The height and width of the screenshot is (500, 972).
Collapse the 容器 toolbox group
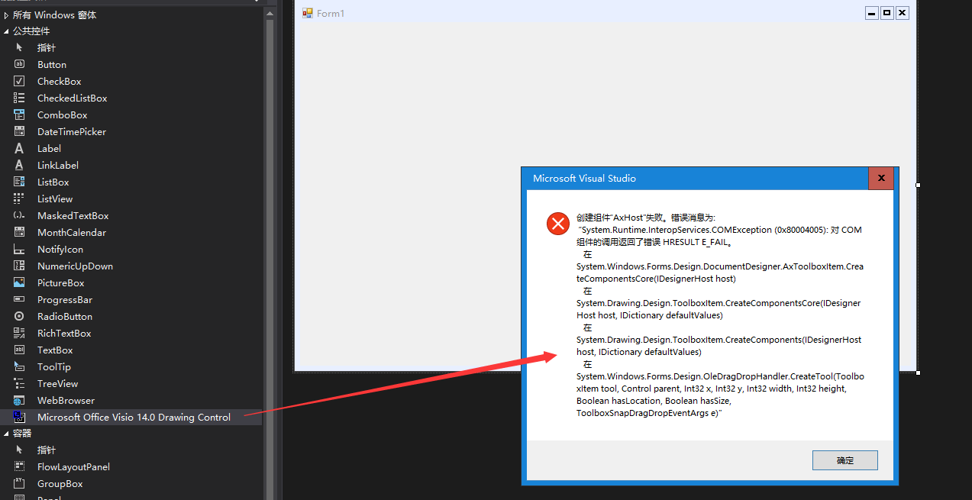click(6, 434)
